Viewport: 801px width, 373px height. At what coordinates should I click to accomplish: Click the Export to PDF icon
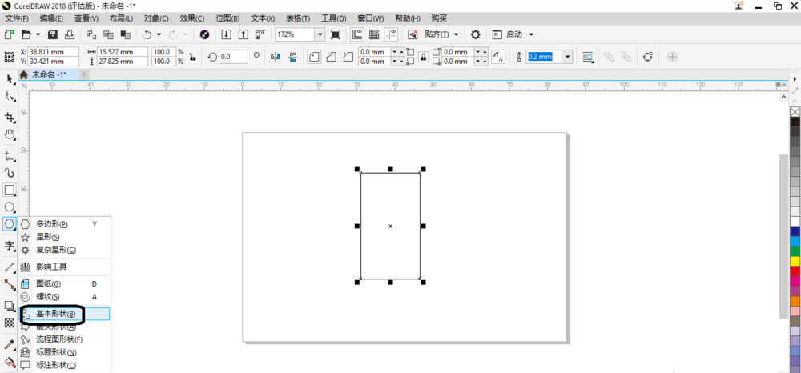pyautogui.click(x=260, y=34)
